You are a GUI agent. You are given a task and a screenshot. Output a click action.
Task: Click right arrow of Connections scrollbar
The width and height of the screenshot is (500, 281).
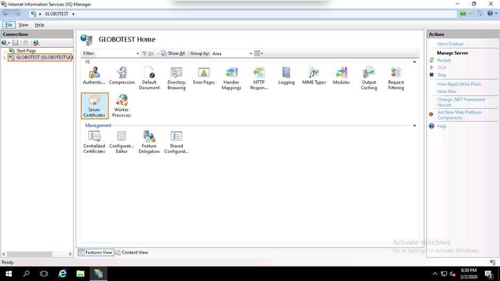70,254
